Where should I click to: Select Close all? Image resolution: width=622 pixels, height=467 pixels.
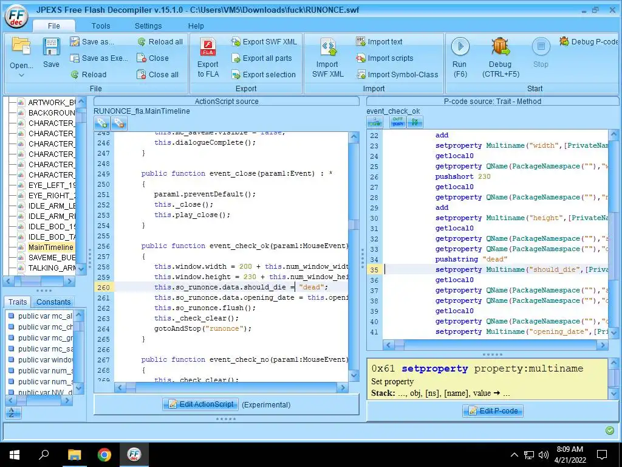(157, 74)
